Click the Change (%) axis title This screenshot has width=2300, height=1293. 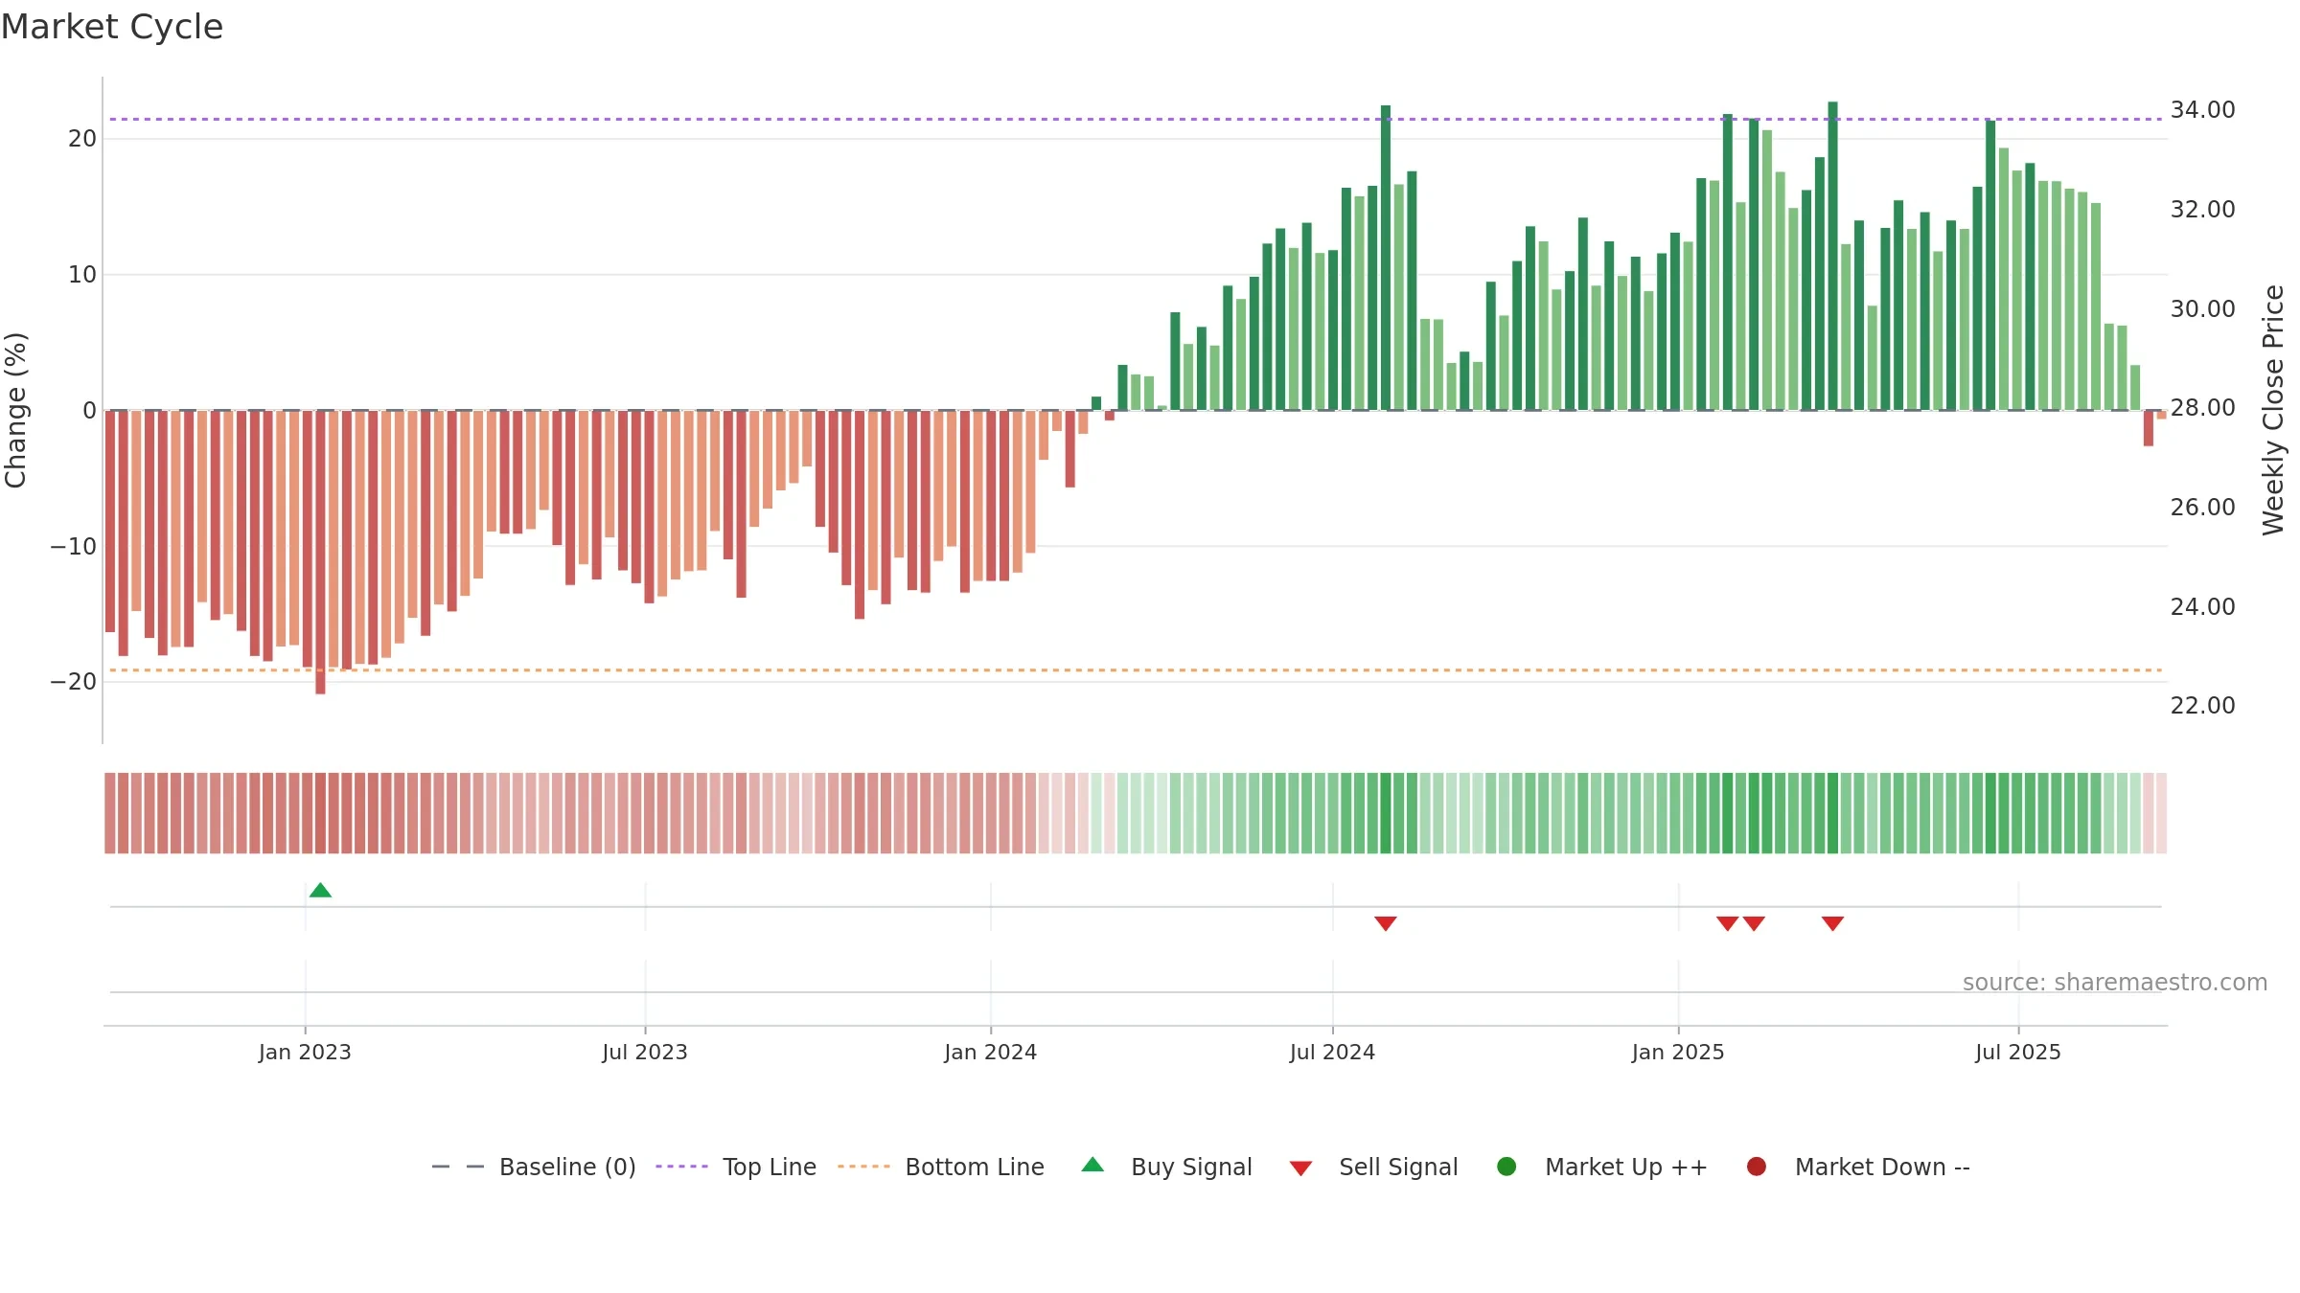click(x=15, y=410)
